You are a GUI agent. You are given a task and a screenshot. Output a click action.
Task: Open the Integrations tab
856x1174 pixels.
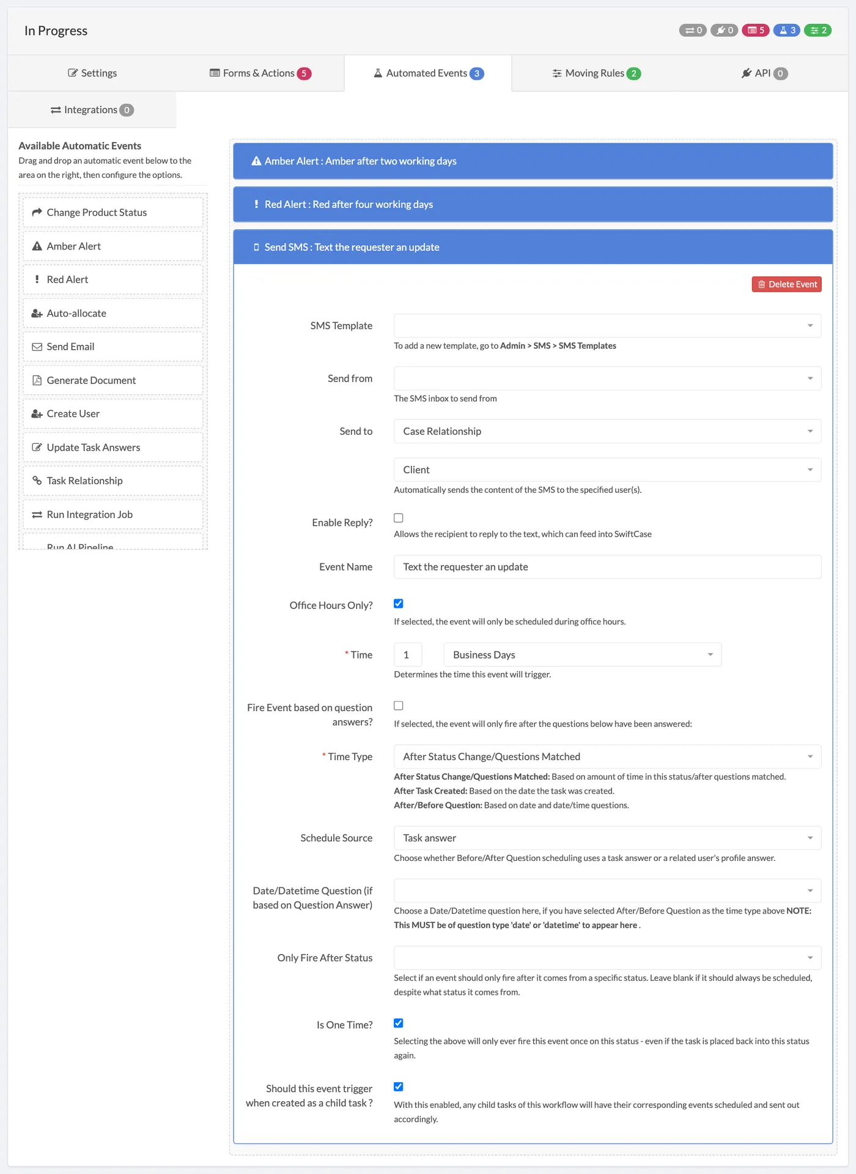click(92, 109)
